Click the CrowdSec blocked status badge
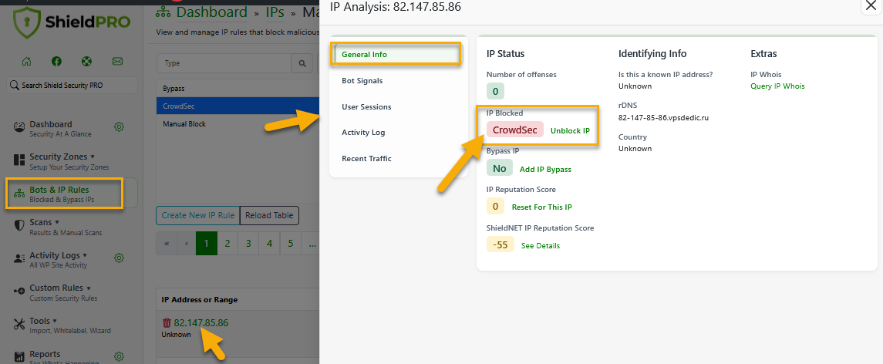This screenshot has width=883, height=364. pos(514,130)
